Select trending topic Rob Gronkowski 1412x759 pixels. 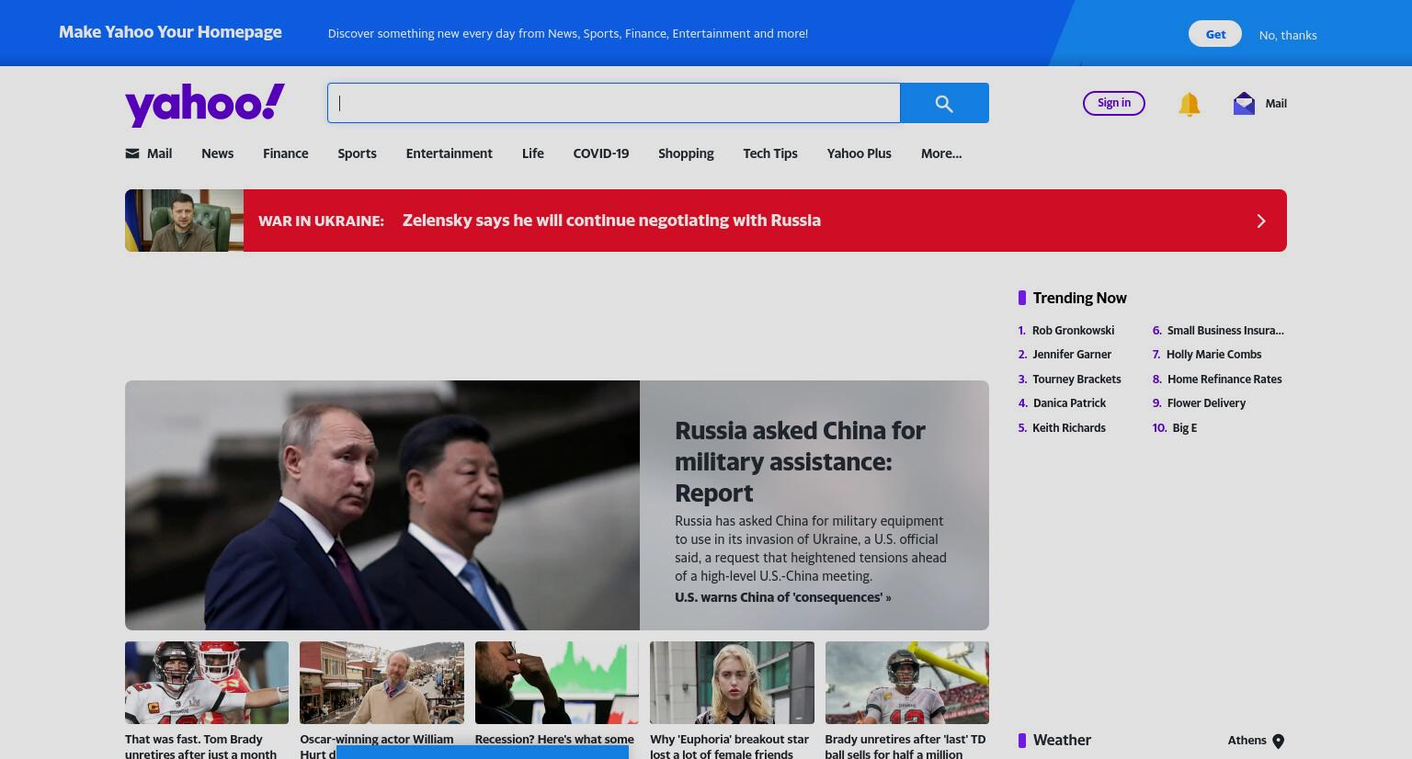tap(1073, 330)
